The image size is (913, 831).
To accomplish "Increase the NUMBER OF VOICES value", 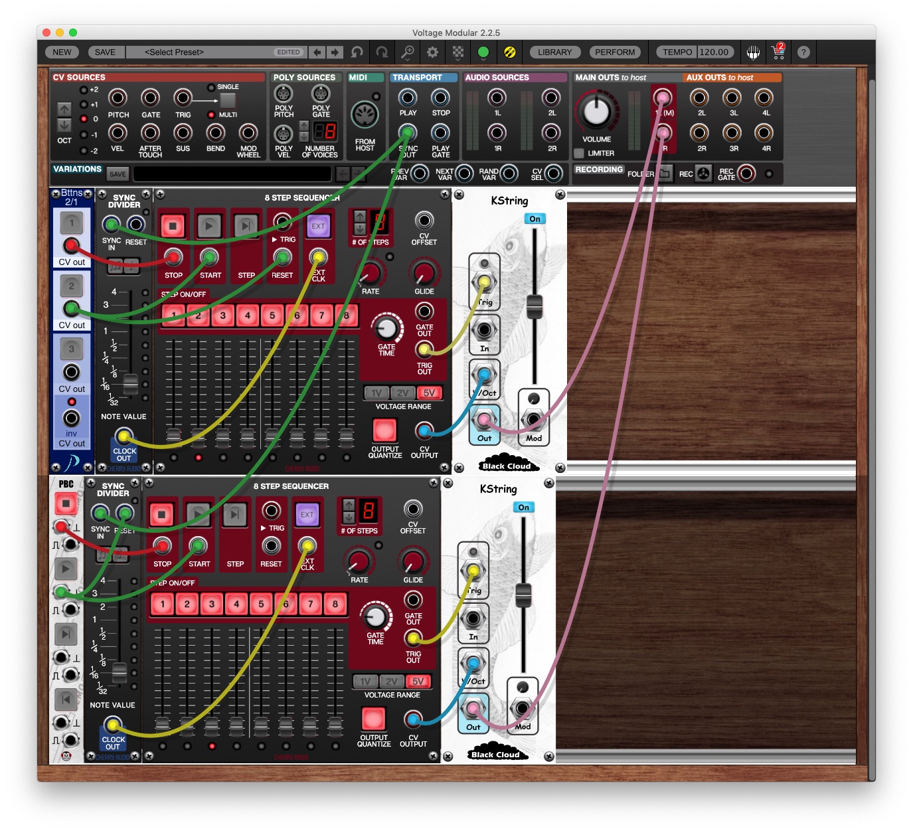I will tap(304, 124).
